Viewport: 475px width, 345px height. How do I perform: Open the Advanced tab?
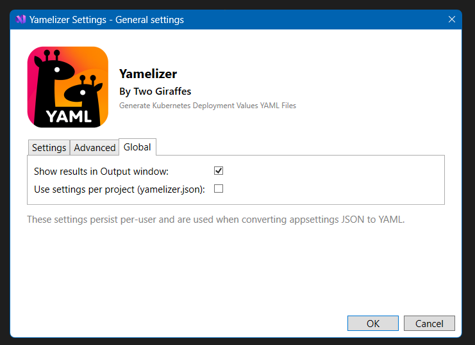coord(94,148)
